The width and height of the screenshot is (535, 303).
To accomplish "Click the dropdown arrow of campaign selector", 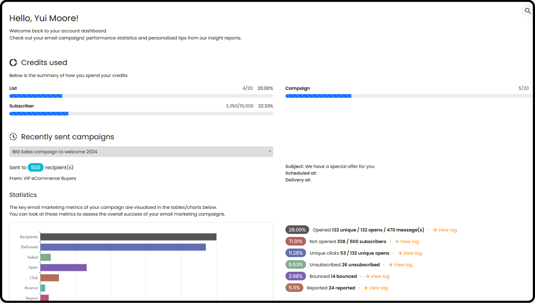I will coord(270,151).
